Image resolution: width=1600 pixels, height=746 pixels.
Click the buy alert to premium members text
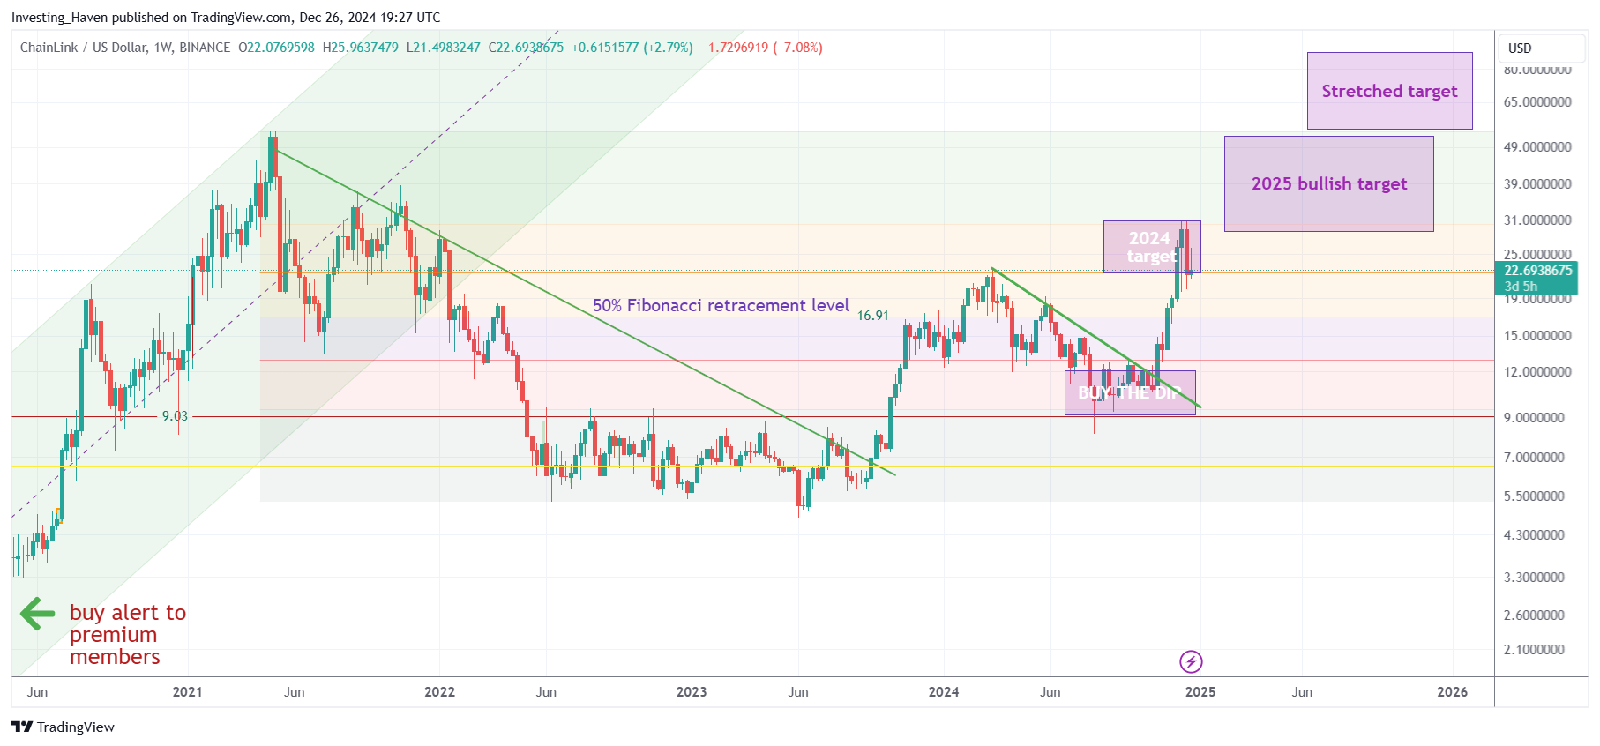[x=128, y=635]
